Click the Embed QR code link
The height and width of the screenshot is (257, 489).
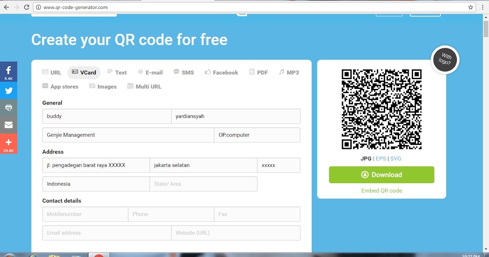tap(382, 191)
